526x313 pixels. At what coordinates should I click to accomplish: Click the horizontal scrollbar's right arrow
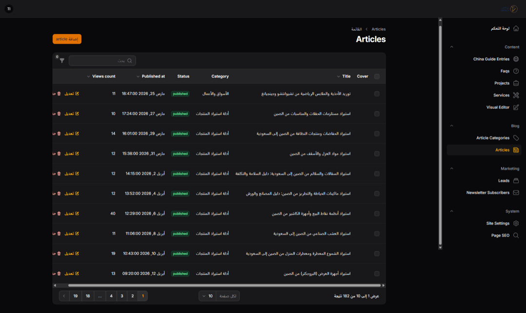click(x=383, y=286)
